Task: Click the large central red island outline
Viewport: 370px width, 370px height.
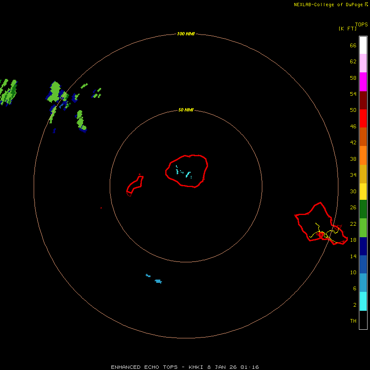Action: click(187, 171)
